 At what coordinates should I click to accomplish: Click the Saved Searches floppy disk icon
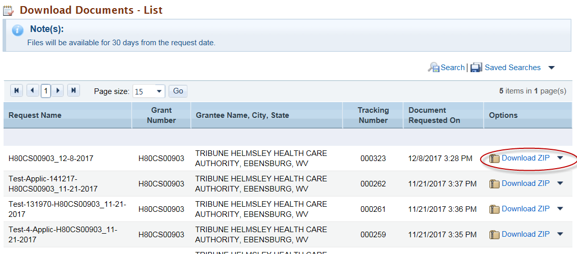(x=477, y=68)
